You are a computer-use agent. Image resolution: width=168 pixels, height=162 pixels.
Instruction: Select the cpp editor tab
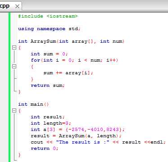(10, 6)
